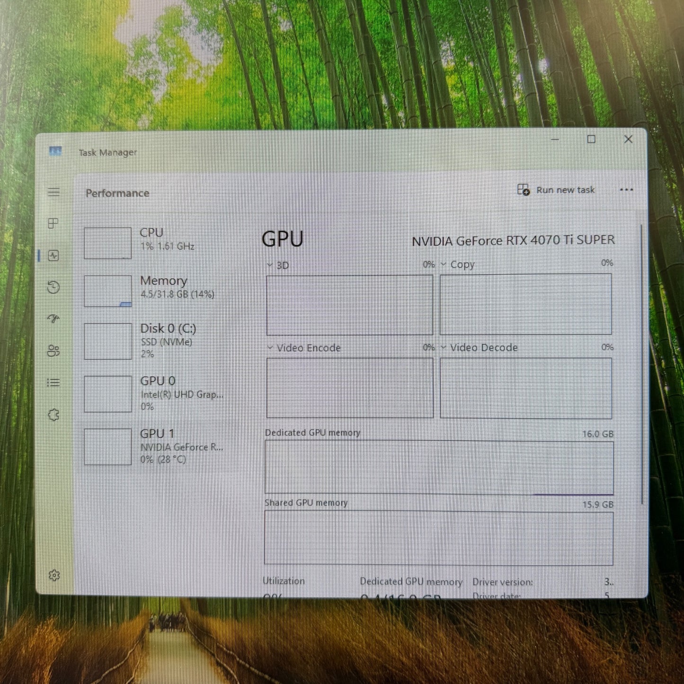Click the Shared GPU memory graph

[439, 538]
